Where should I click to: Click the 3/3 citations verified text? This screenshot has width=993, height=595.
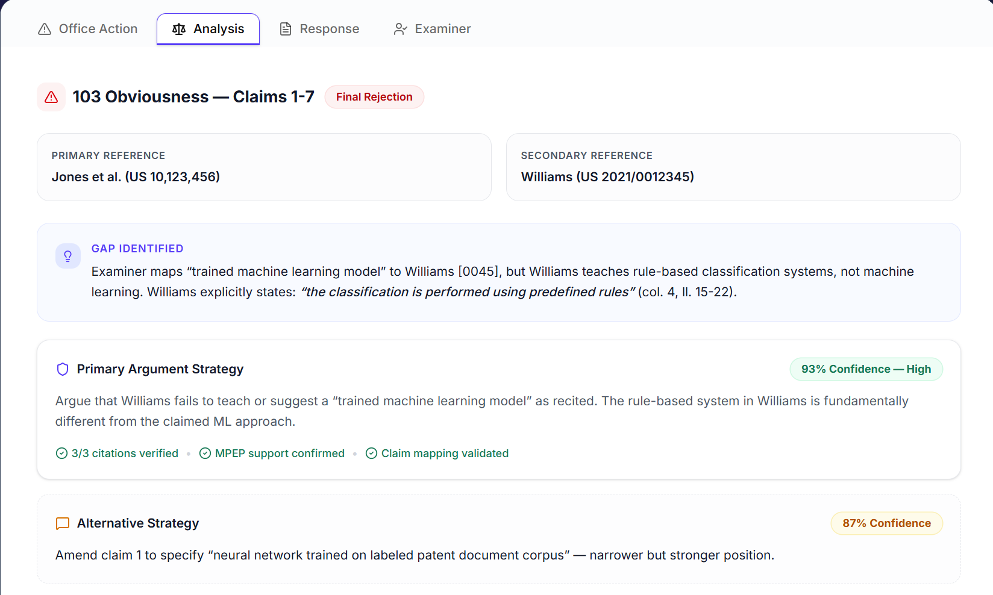click(x=125, y=453)
